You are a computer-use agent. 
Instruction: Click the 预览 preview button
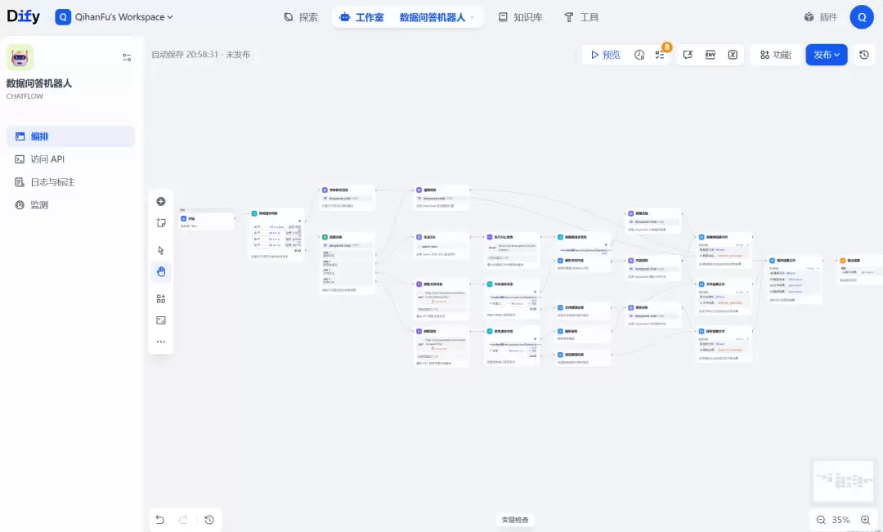tap(605, 55)
